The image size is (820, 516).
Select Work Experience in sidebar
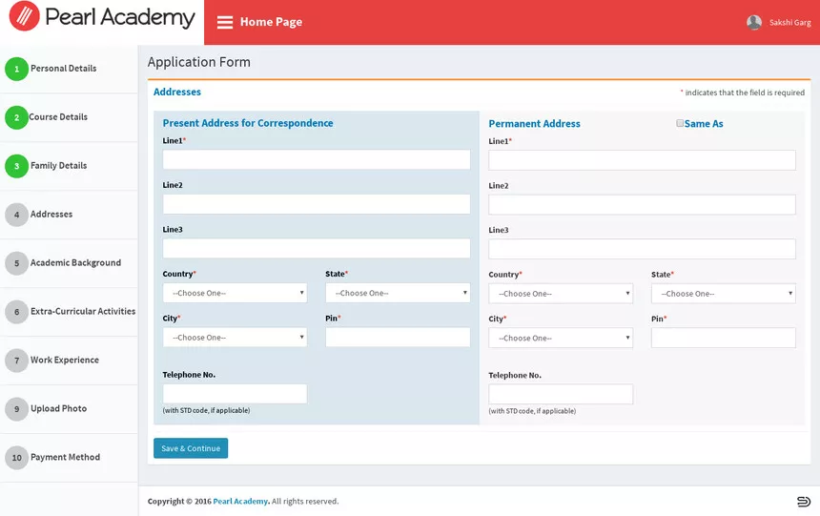64,361
